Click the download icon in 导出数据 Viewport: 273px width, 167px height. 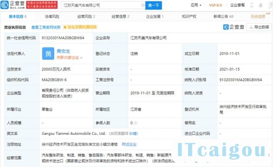[x=251, y=27]
